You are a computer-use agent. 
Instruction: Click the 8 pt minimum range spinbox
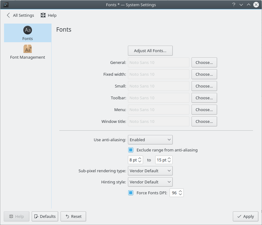coord(133,160)
